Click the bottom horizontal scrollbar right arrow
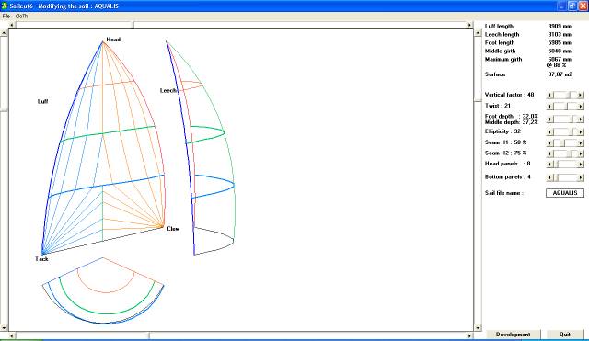Image resolution: width=589 pixels, height=341 pixels. 469,335
